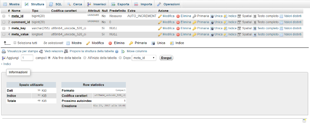
Task: Click Primaria in the Se selezionati bar
Action: (x=140, y=43)
